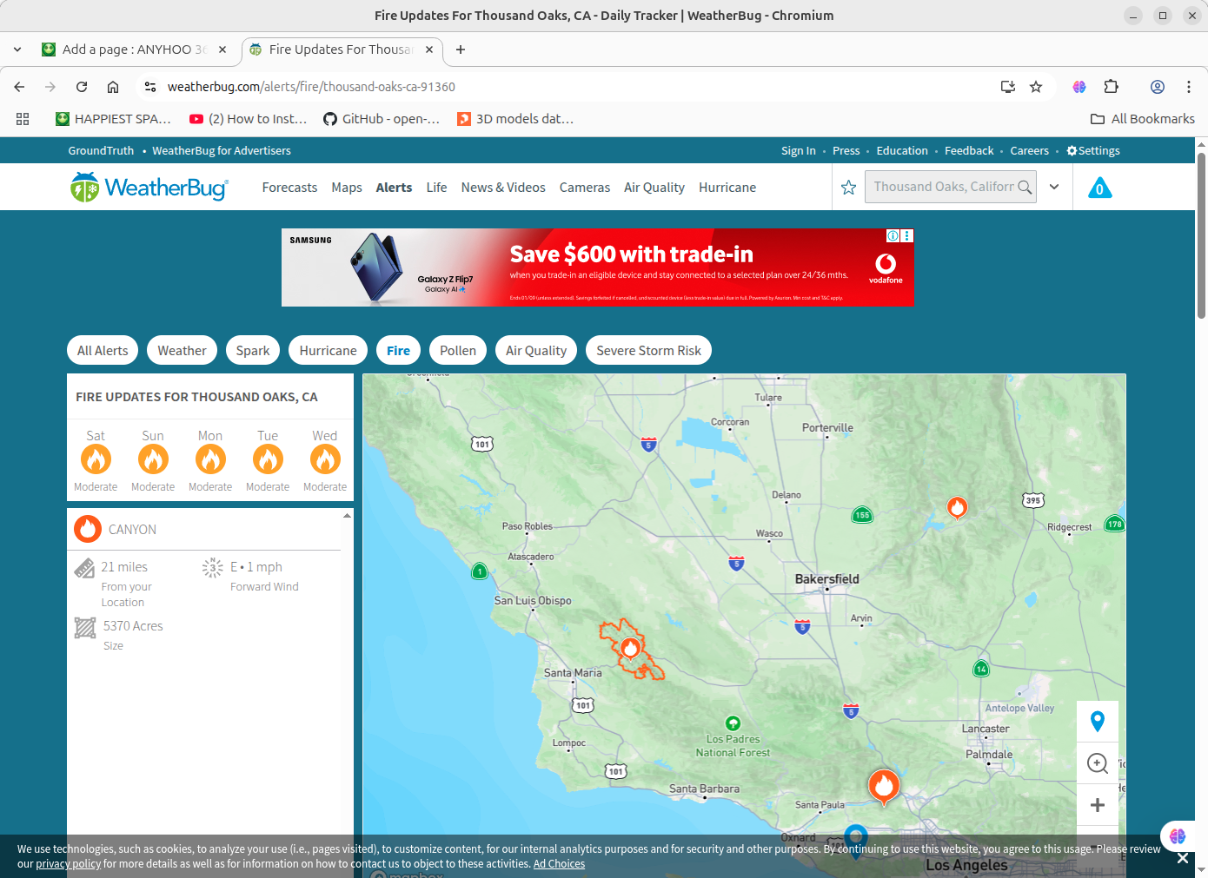Open the Cameras menu item
The image size is (1208, 878).
point(584,188)
